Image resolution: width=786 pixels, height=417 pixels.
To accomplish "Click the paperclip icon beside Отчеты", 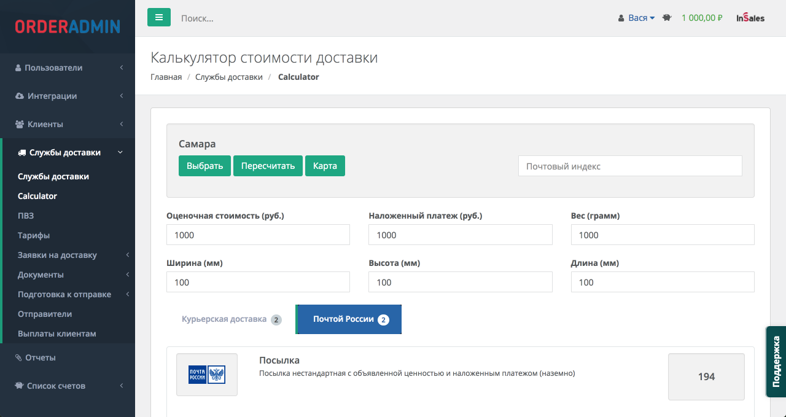I will 18,357.
